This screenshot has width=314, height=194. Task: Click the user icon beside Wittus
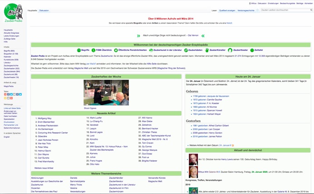pyautogui.click(x=250, y=3)
